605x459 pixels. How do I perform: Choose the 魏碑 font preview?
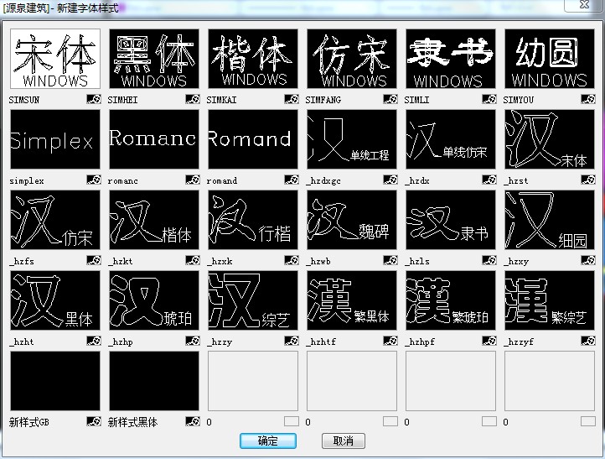[352, 220]
